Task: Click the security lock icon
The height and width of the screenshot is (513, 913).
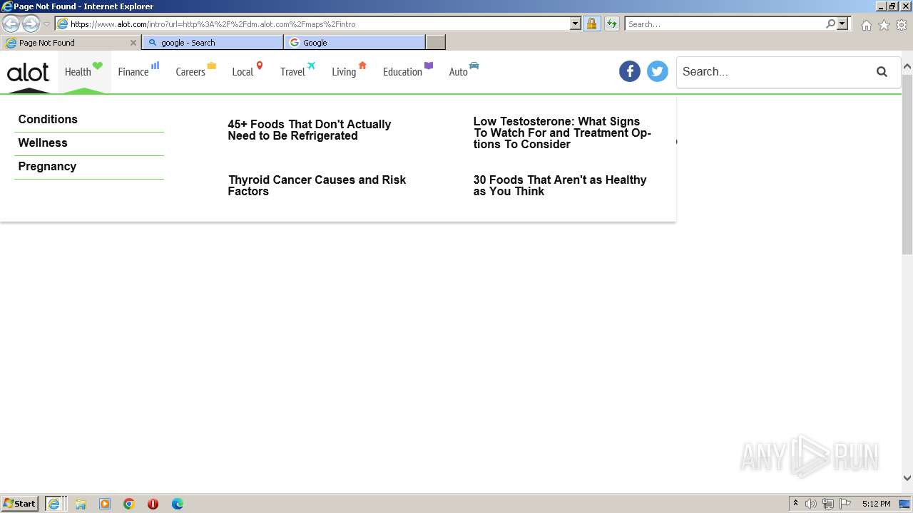Action: click(x=591, y=24)
